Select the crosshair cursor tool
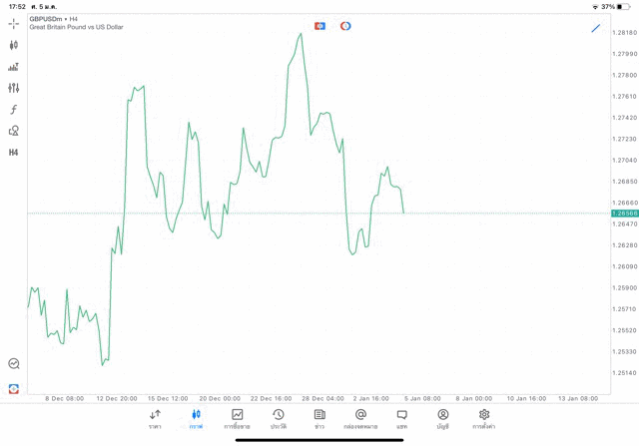This screenshot has width=639, height=446. [14, 23]
